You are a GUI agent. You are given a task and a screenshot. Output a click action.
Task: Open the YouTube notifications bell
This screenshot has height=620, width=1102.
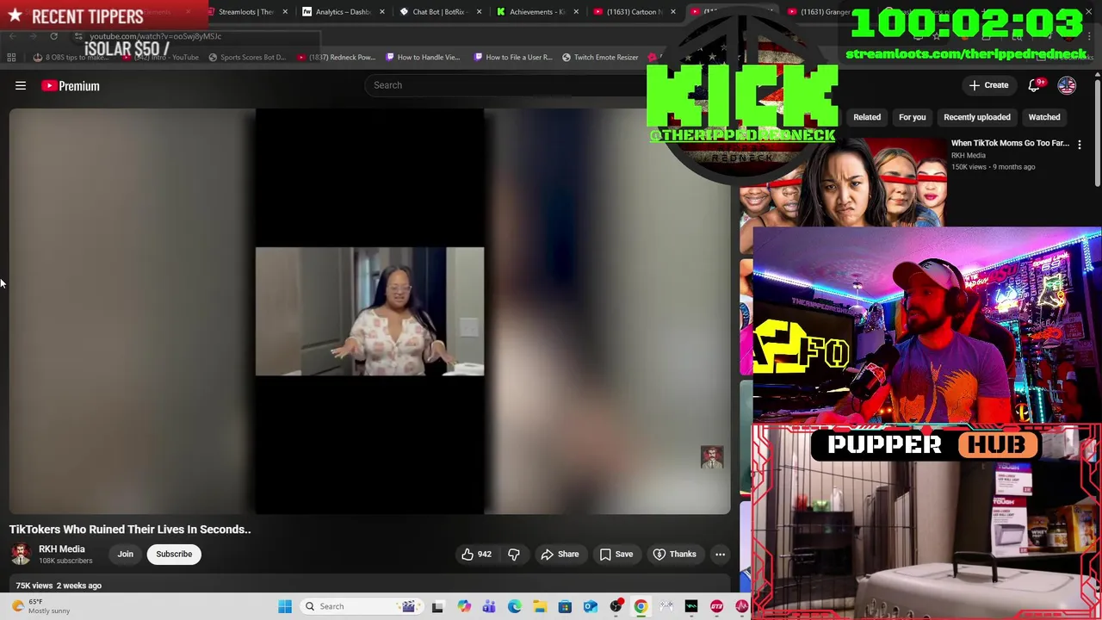point(1036,84)
